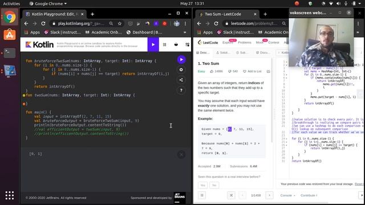The height and width of the screenshot is (205, 365).
Task: Pick a random problem with shuffle icon
Action: [x=231, y=195]
